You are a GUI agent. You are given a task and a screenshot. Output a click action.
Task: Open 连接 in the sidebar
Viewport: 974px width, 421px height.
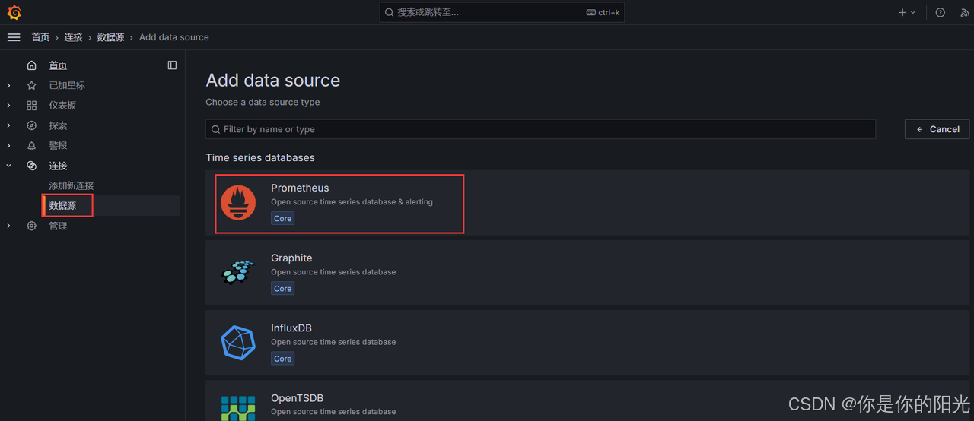[58, 166]
